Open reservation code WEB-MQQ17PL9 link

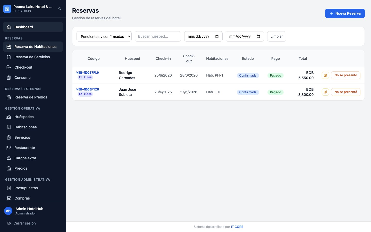click(88, 73)
